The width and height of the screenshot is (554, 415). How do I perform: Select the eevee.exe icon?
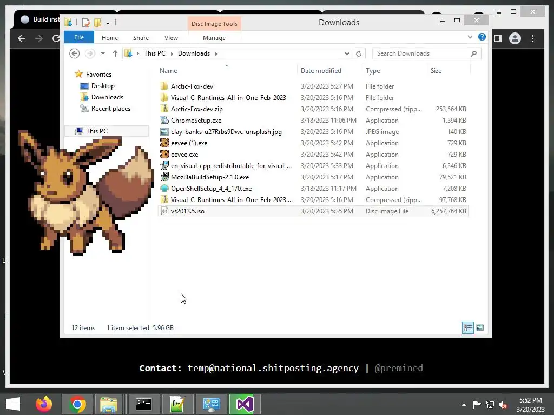[164, 154]
